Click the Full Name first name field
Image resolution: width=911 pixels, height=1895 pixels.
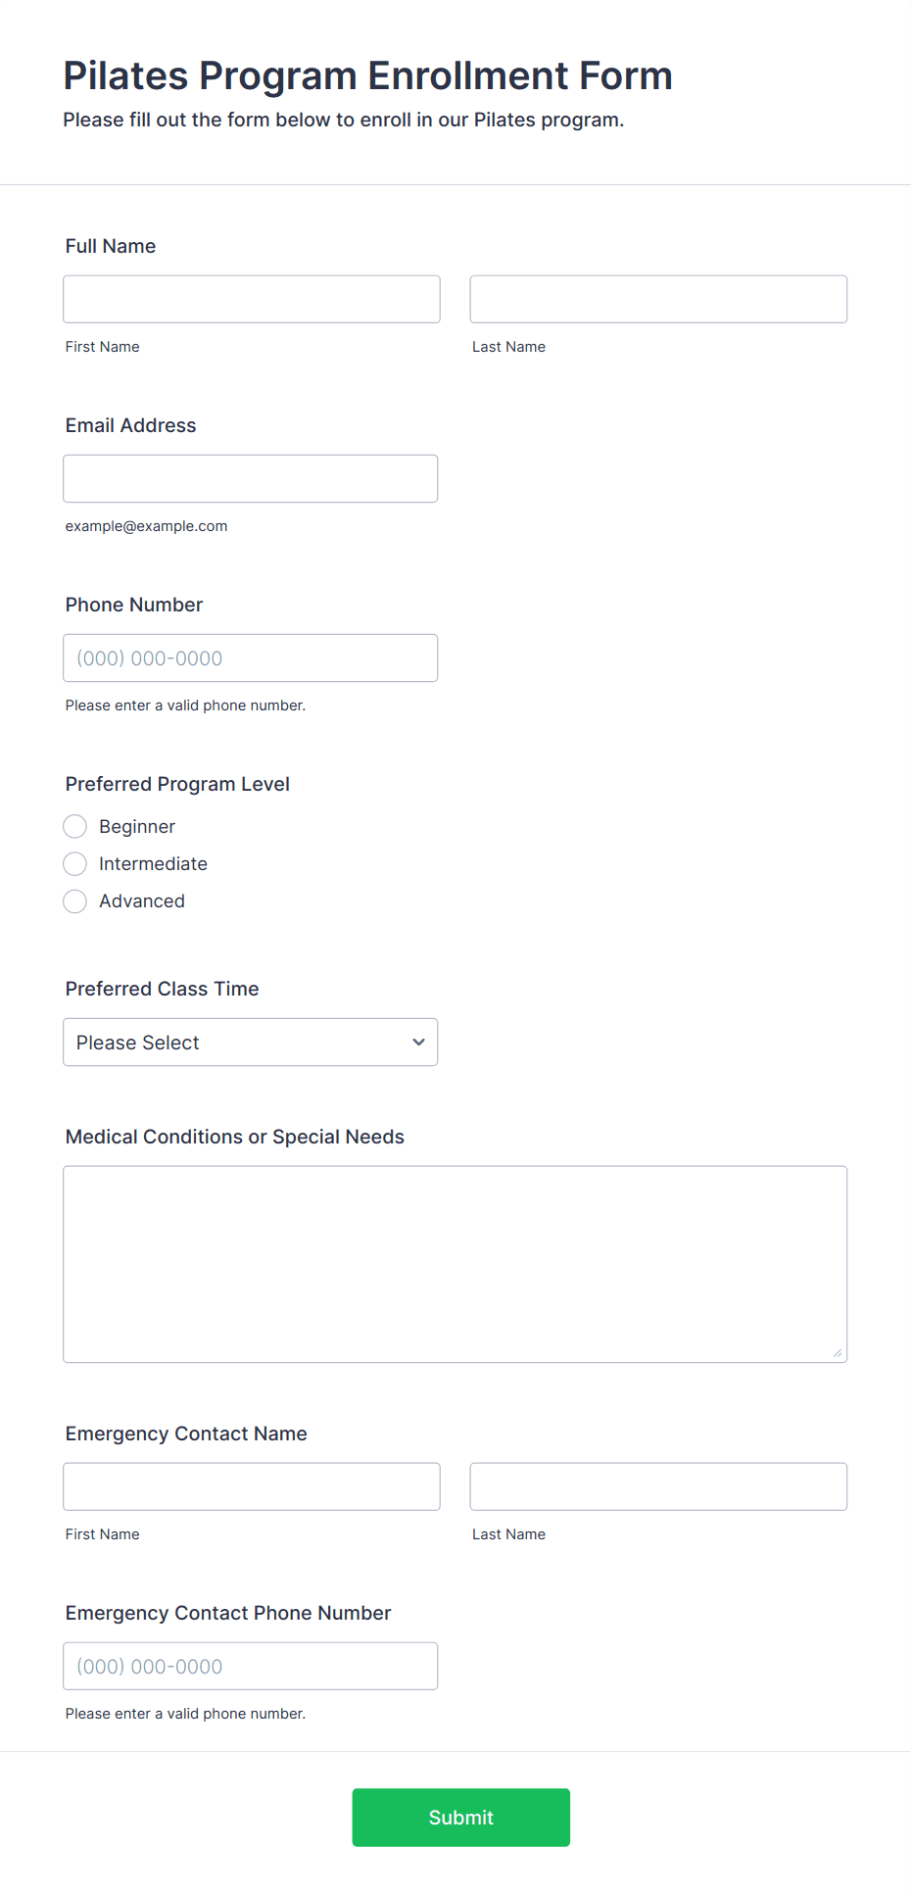[252, 299]
